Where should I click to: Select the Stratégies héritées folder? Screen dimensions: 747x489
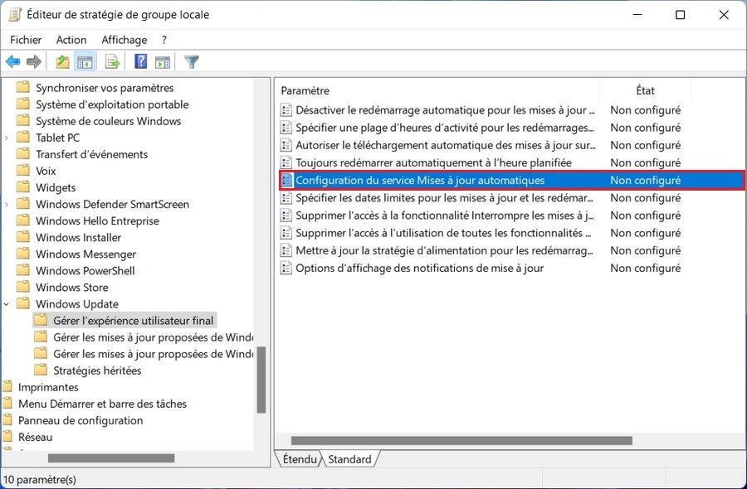coord(97,370)
